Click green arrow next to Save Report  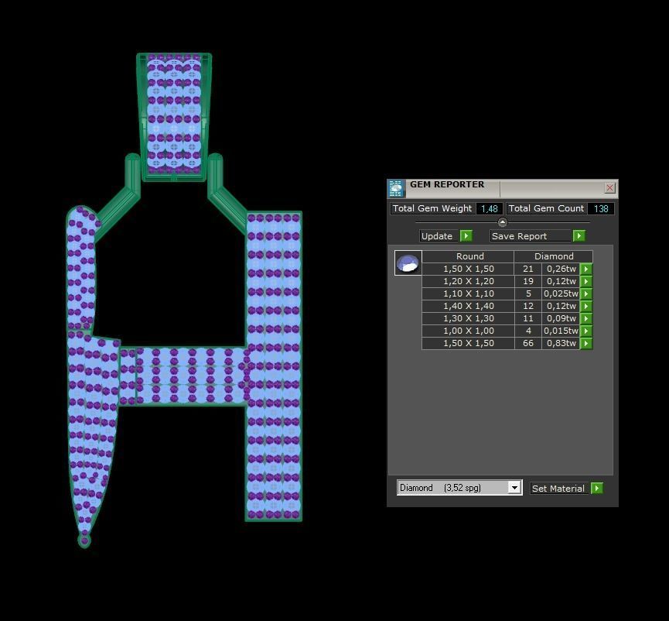tap(579, 235)
